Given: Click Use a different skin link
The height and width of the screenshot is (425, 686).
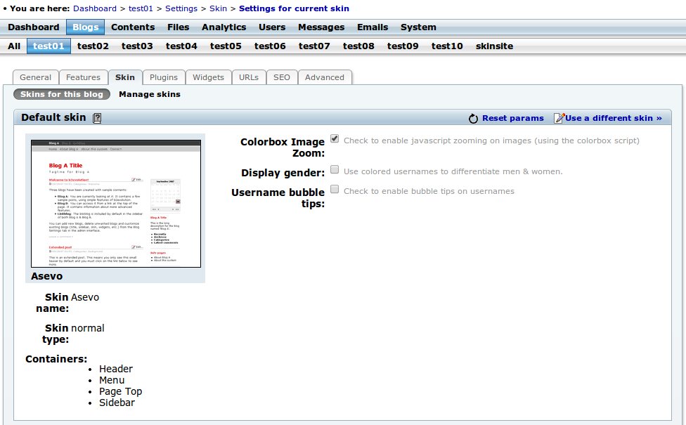Looking at the screenshot, I should 614,118.
